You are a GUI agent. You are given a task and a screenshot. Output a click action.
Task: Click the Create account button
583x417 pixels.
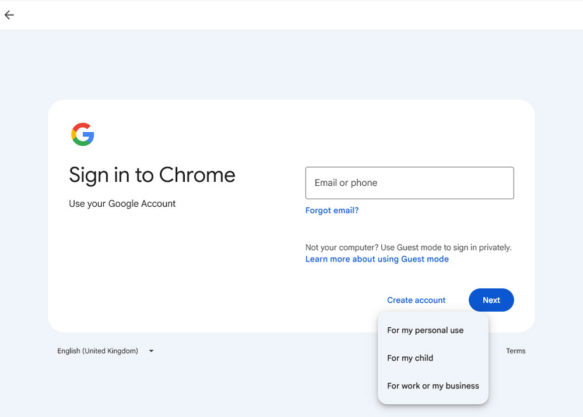coord(416,300)
